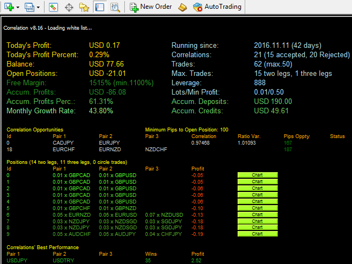Open Chart for AUDCHF / AUDJPY / CHFJPY position
Screen dimensions: 352x264
click(x=257, y=234)
